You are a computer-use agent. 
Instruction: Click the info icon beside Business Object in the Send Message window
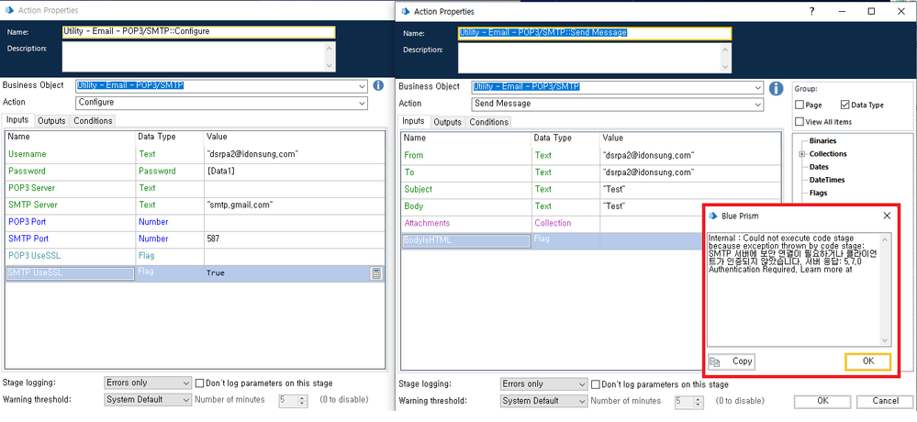pos(776,88)
